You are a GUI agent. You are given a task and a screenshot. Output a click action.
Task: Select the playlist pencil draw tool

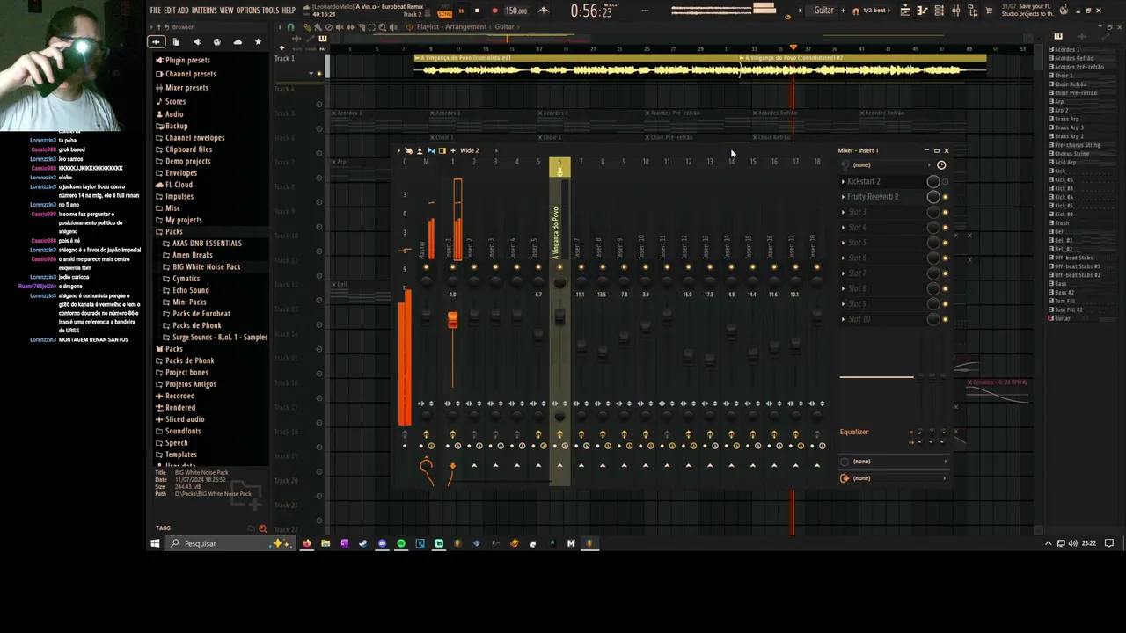[x=307, y=27]
